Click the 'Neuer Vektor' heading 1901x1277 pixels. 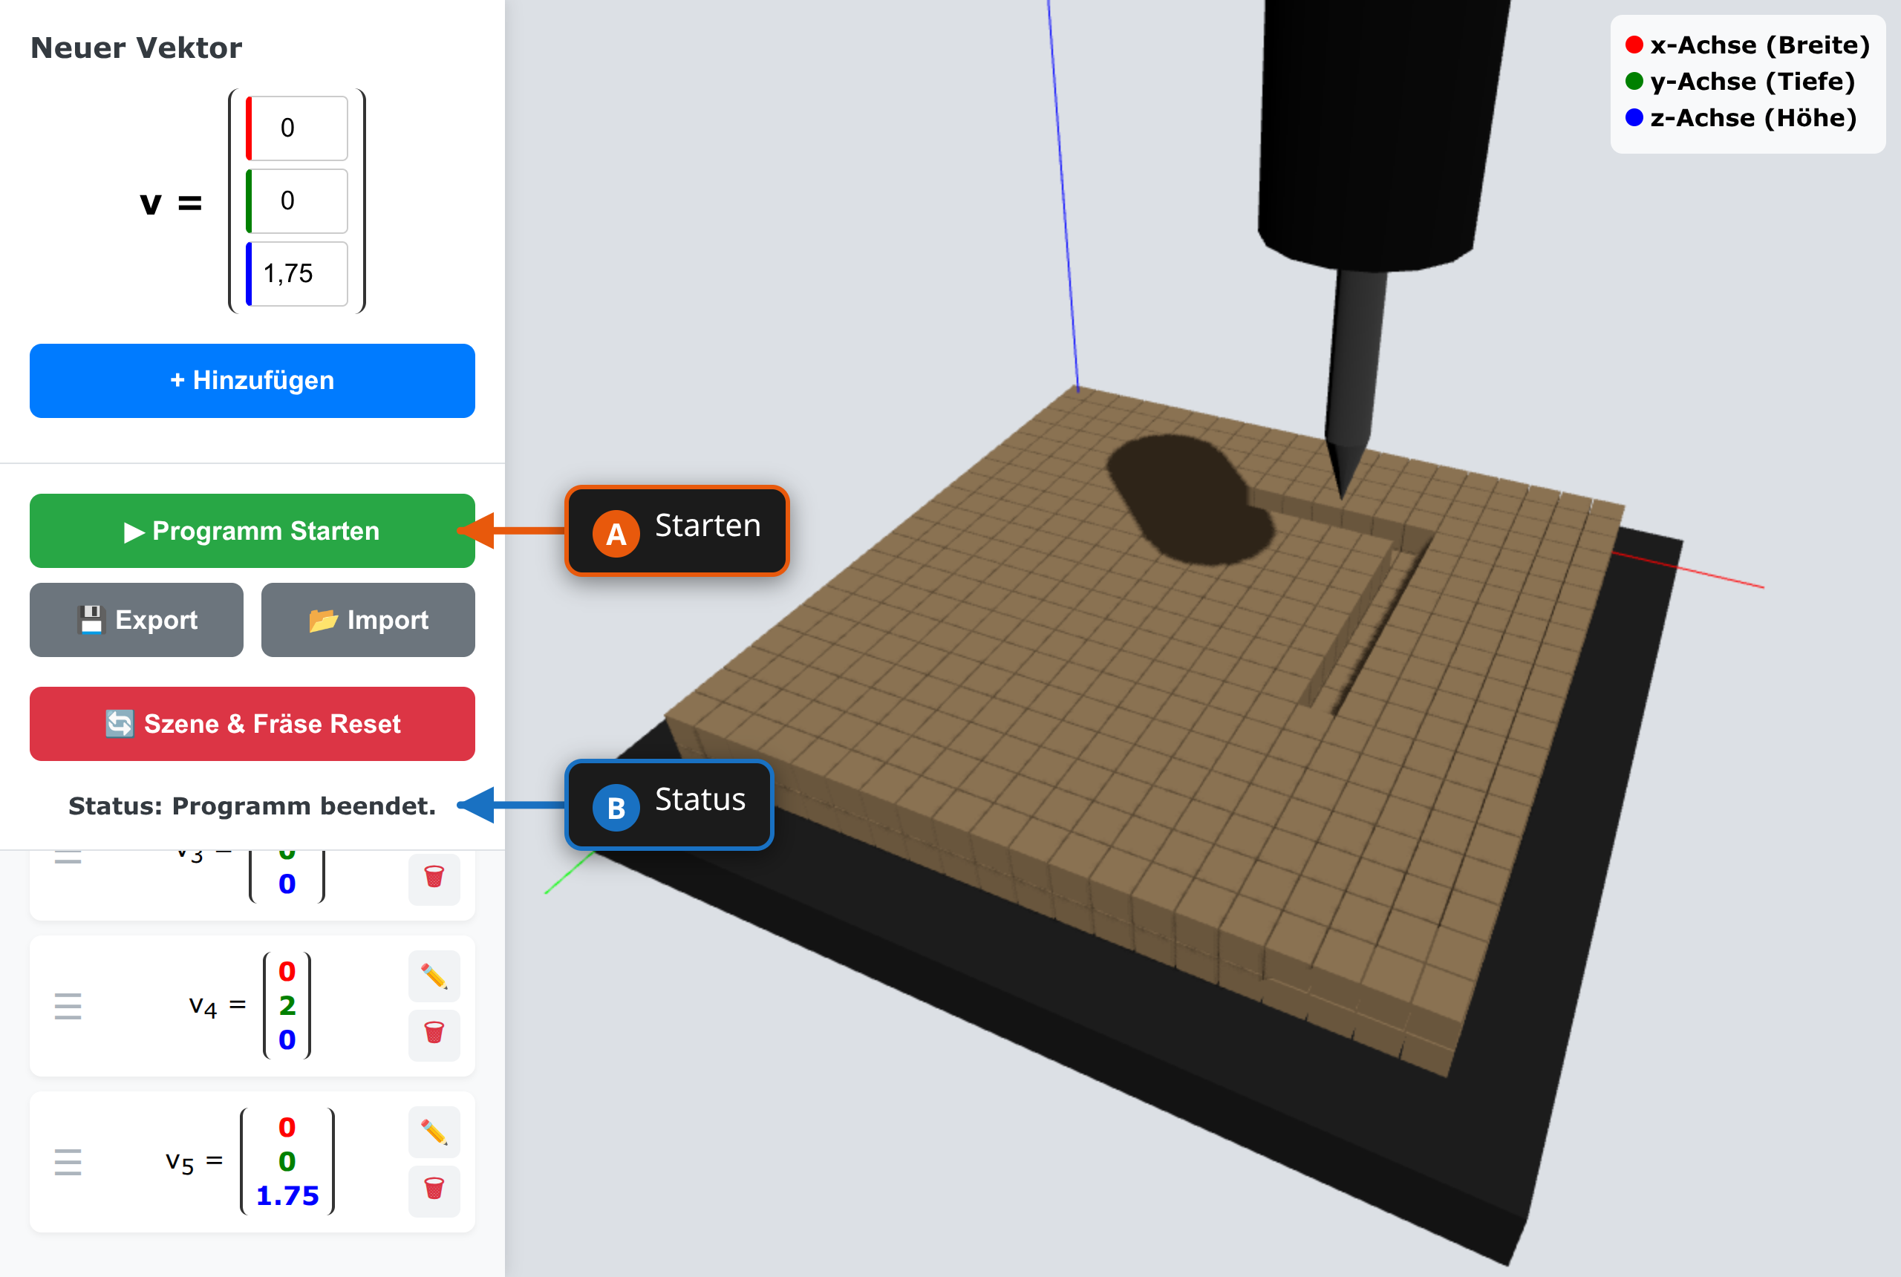click(x=136, y=48)
